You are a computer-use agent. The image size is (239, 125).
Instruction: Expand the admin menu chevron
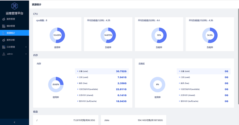(26, 54)
